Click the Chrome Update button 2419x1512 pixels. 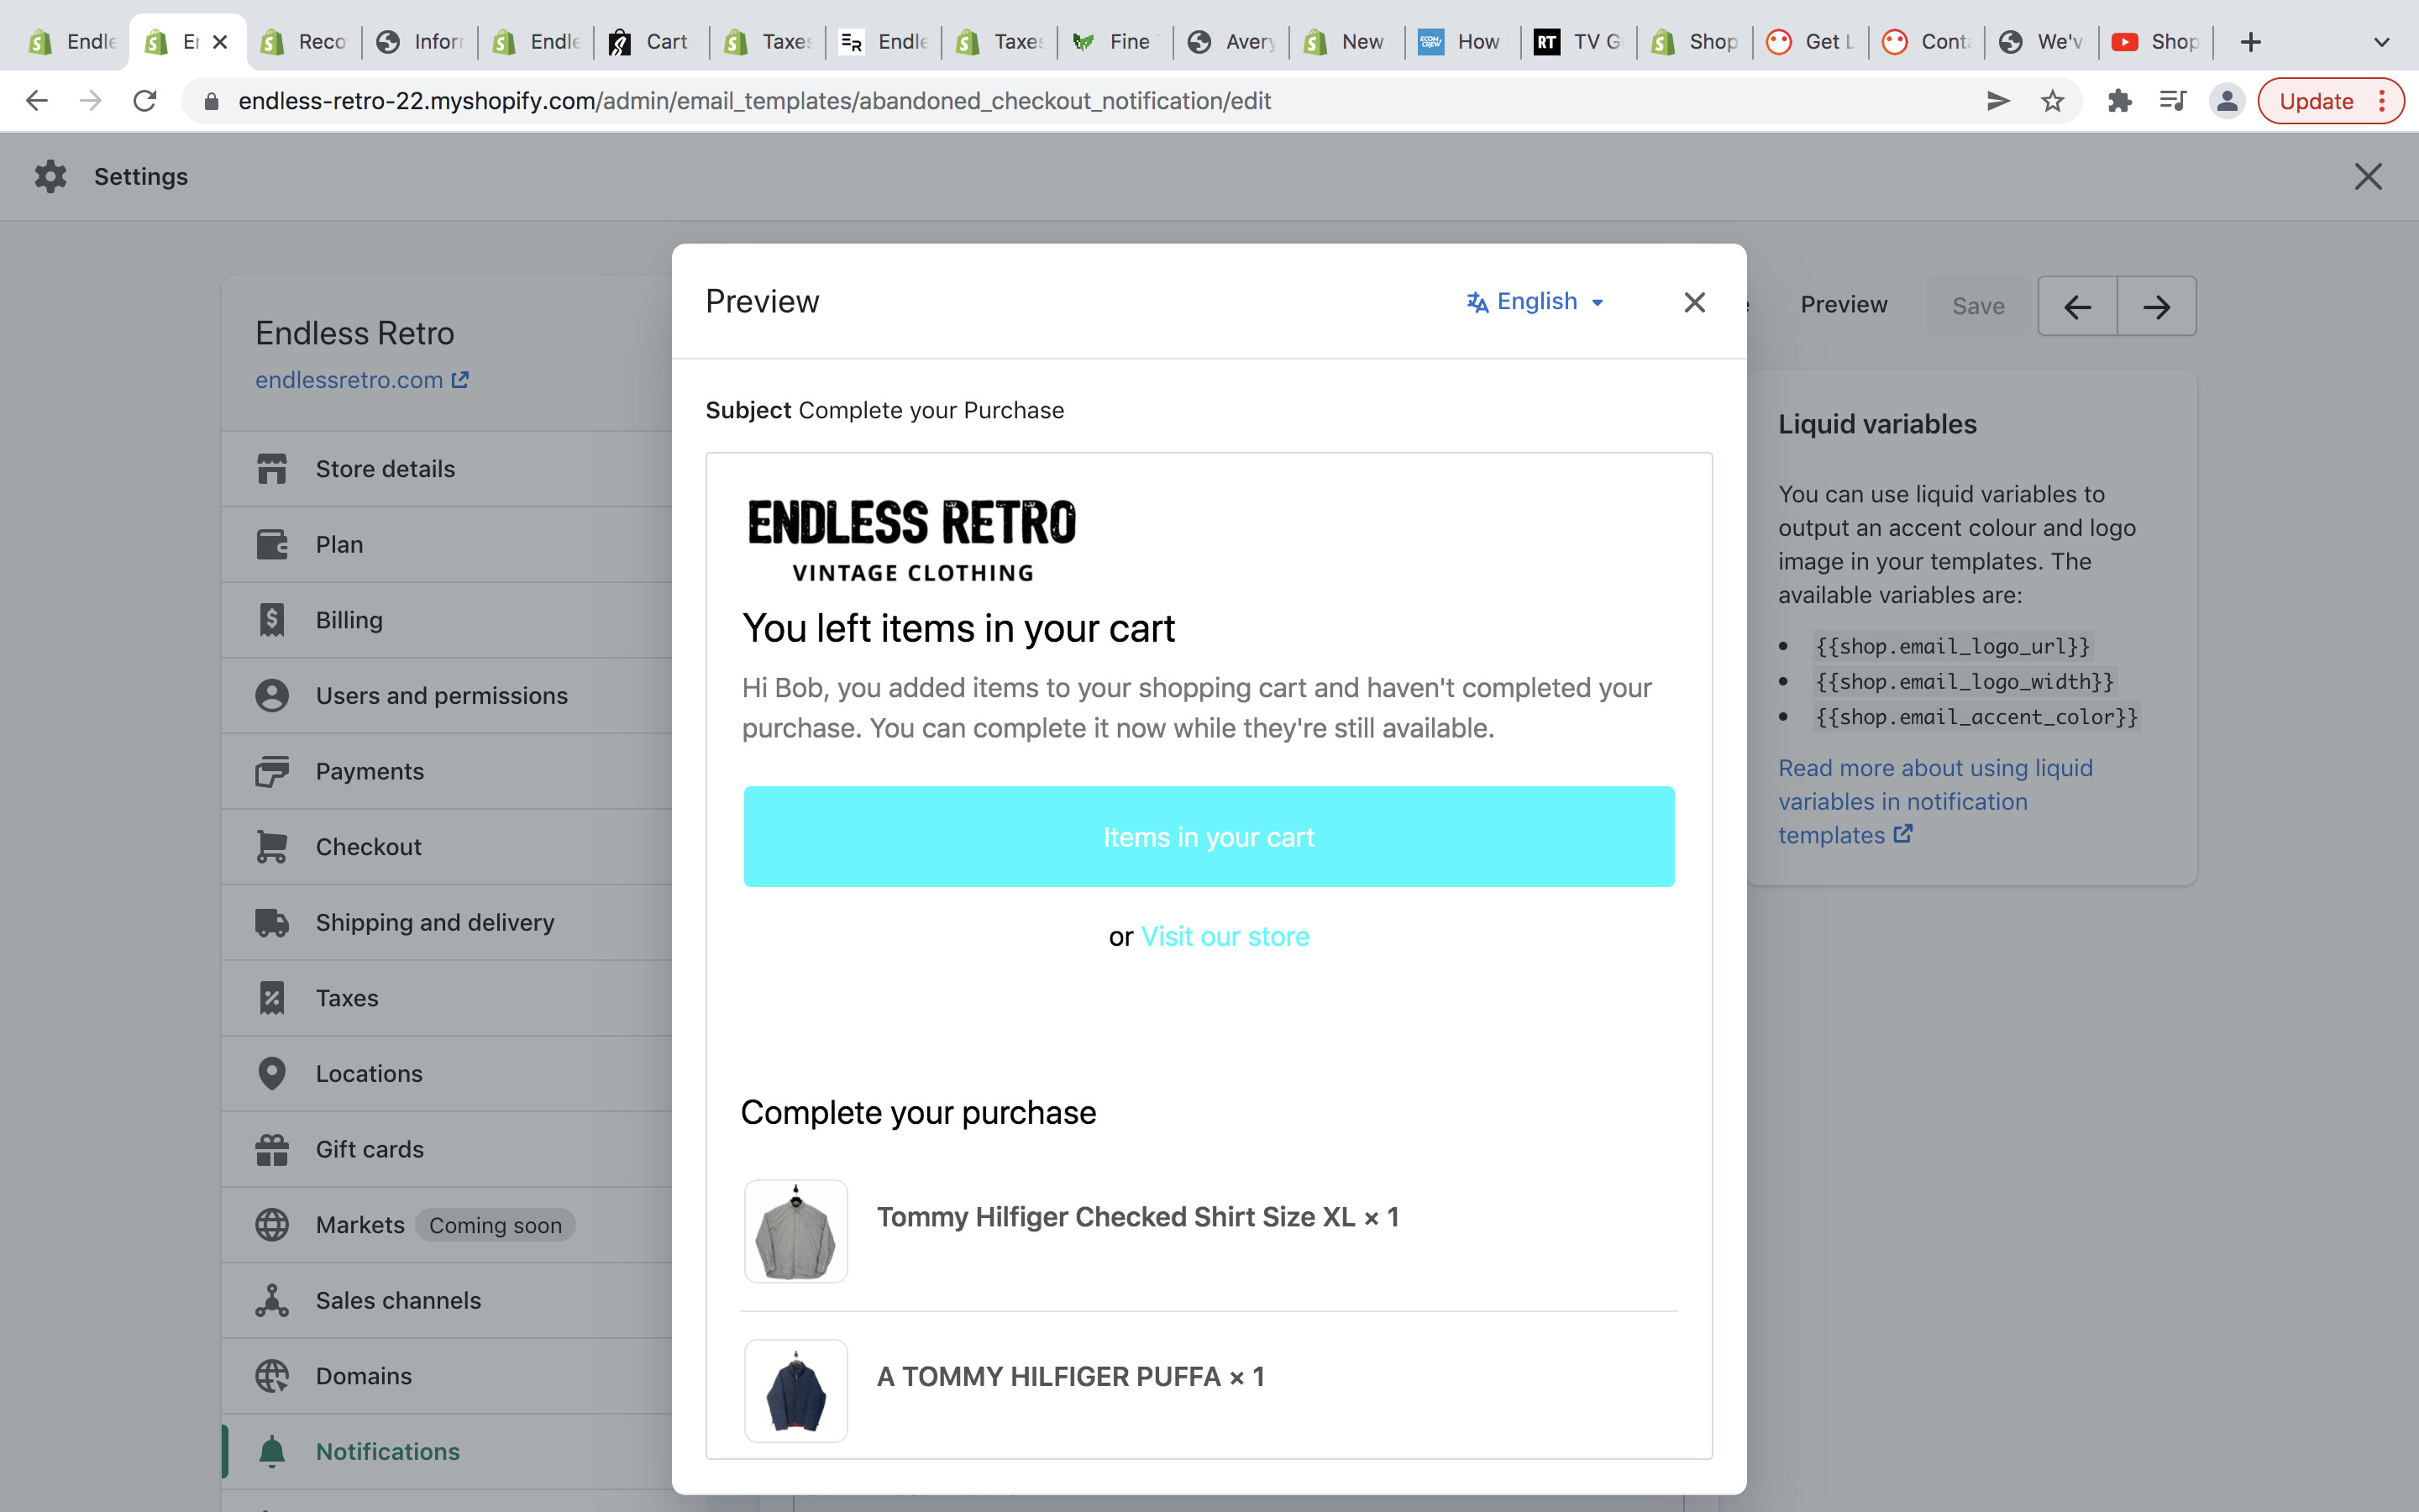(2330, 101)
